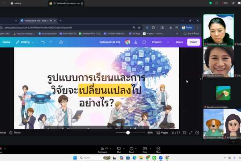Show hidden system tray icons
241x161 pixels.
(225, 158)
